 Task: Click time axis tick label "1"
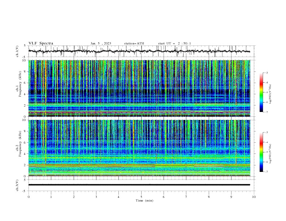(51, 197)
